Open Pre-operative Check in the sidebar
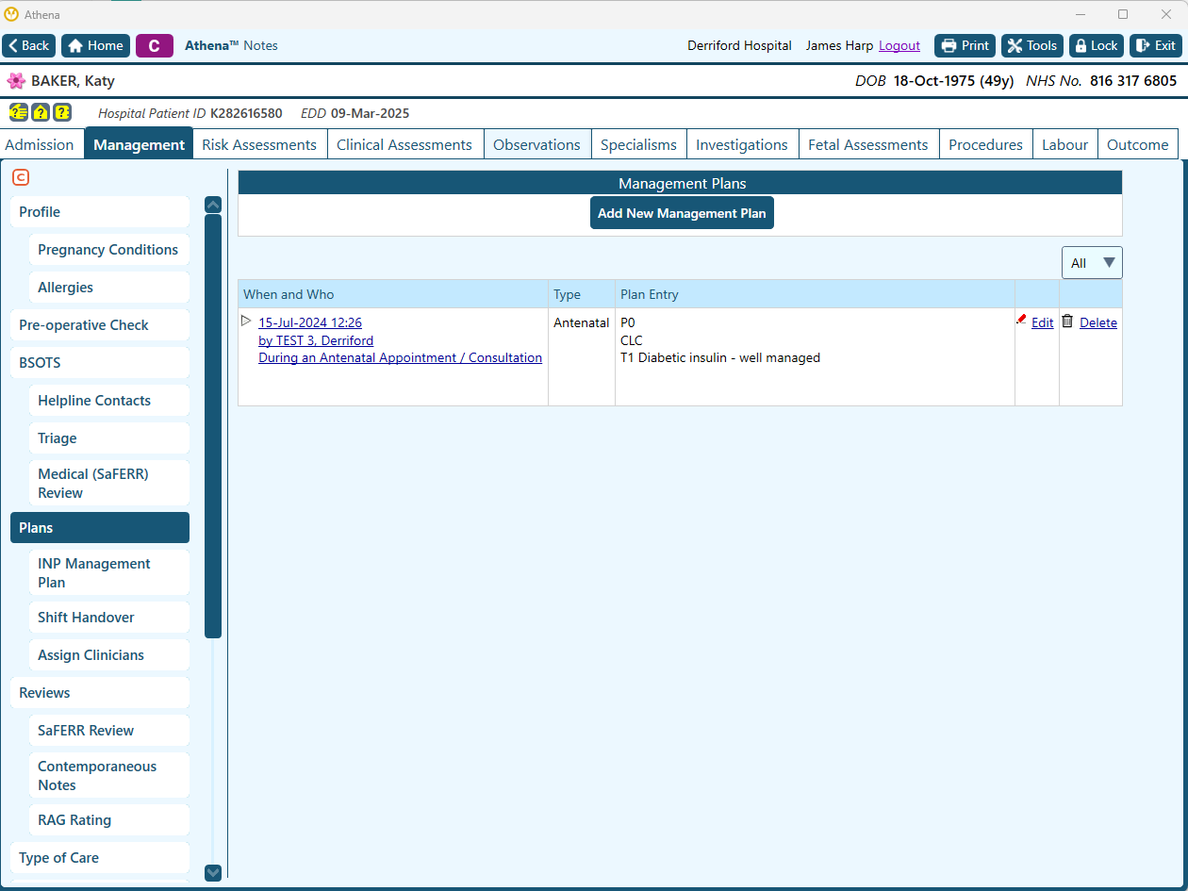Screen dimensions: 1188x891 click(100, 325)
